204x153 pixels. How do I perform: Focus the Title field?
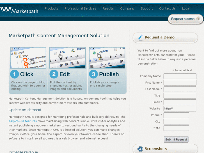(x=180, y=96)
